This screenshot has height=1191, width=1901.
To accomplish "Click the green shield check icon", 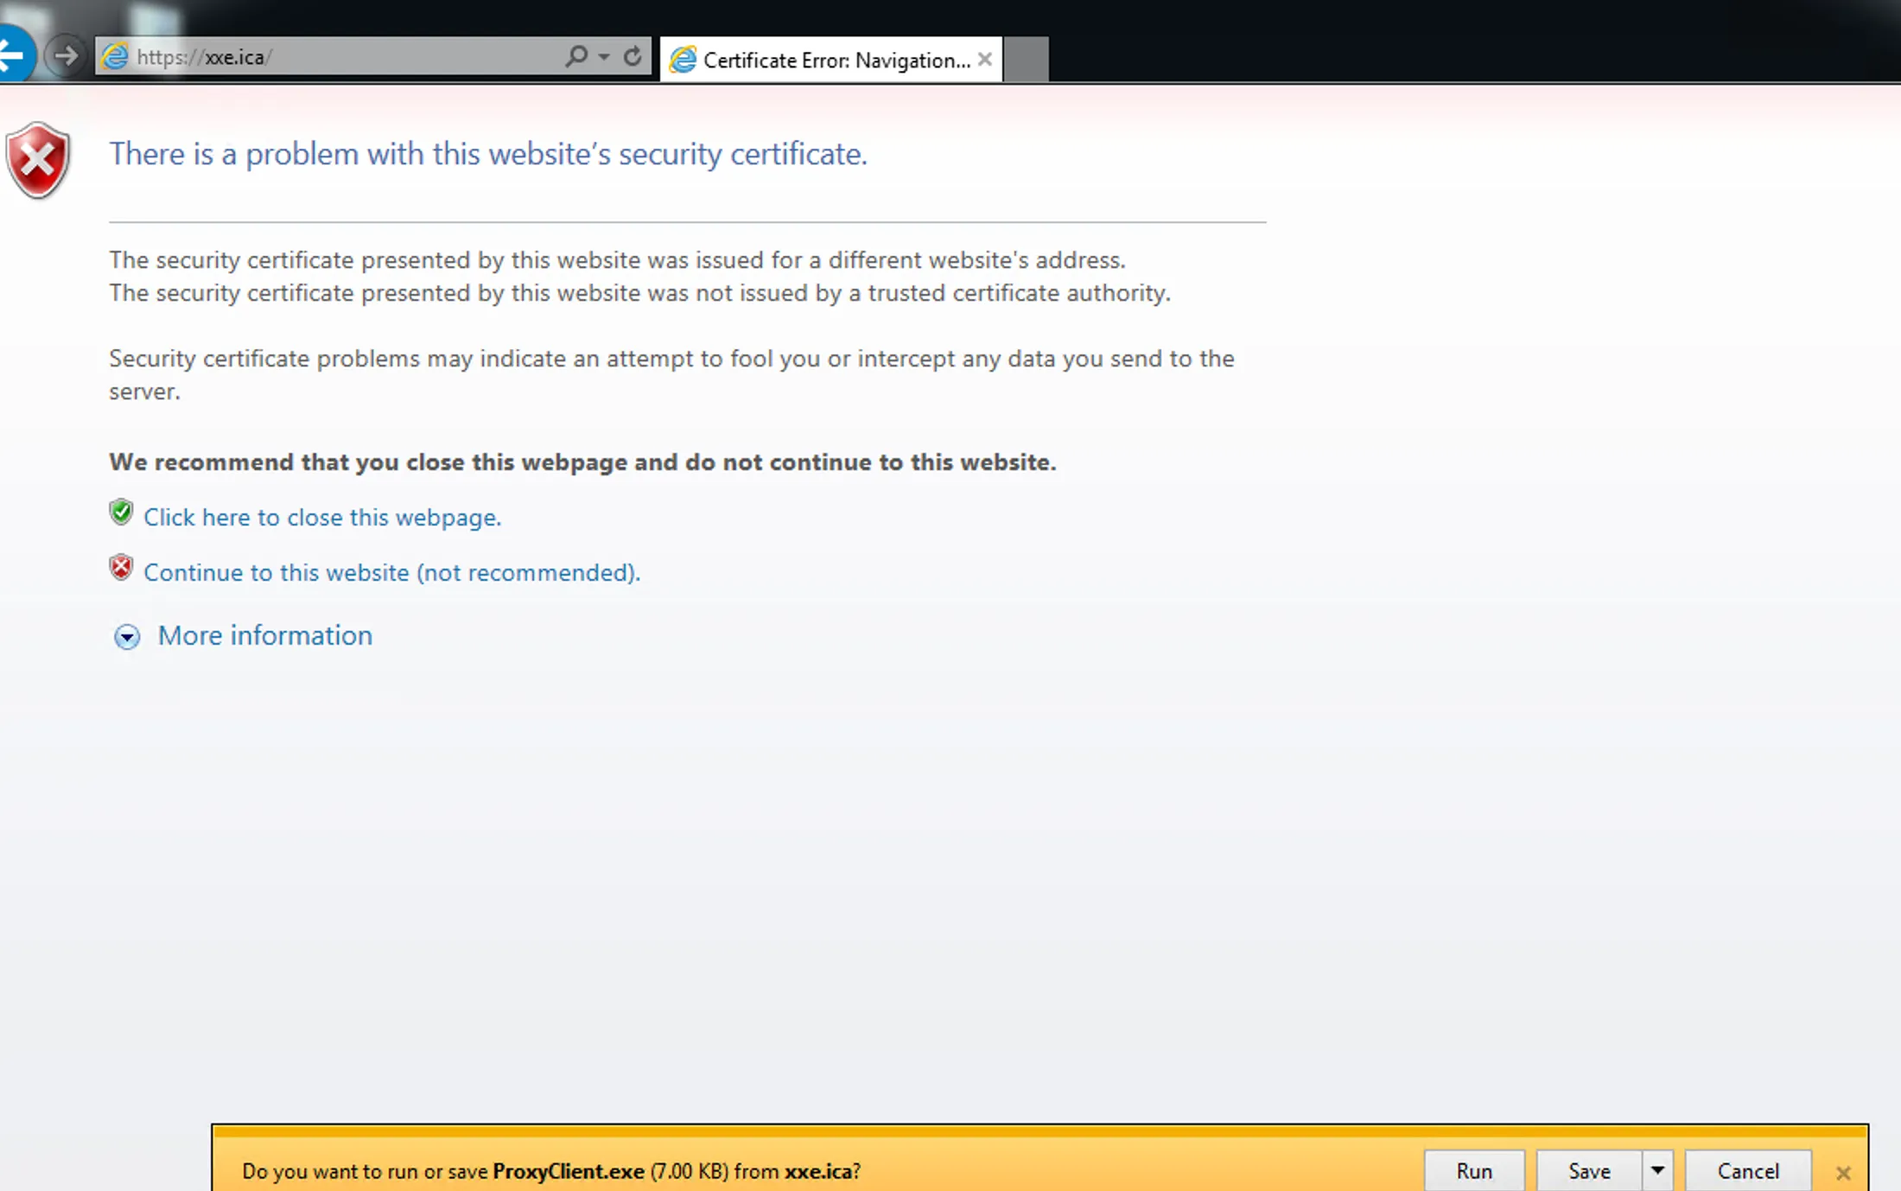I will click(121, 513).
